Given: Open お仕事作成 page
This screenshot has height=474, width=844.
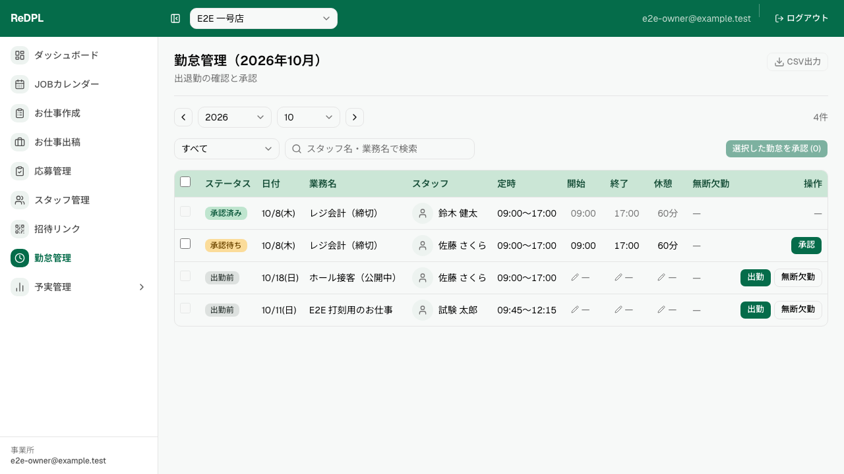Looking at the screenshot, I should [79, 113].
